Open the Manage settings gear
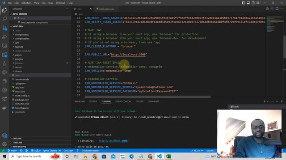This screenshot has height=160, width=286. [4, 144]
